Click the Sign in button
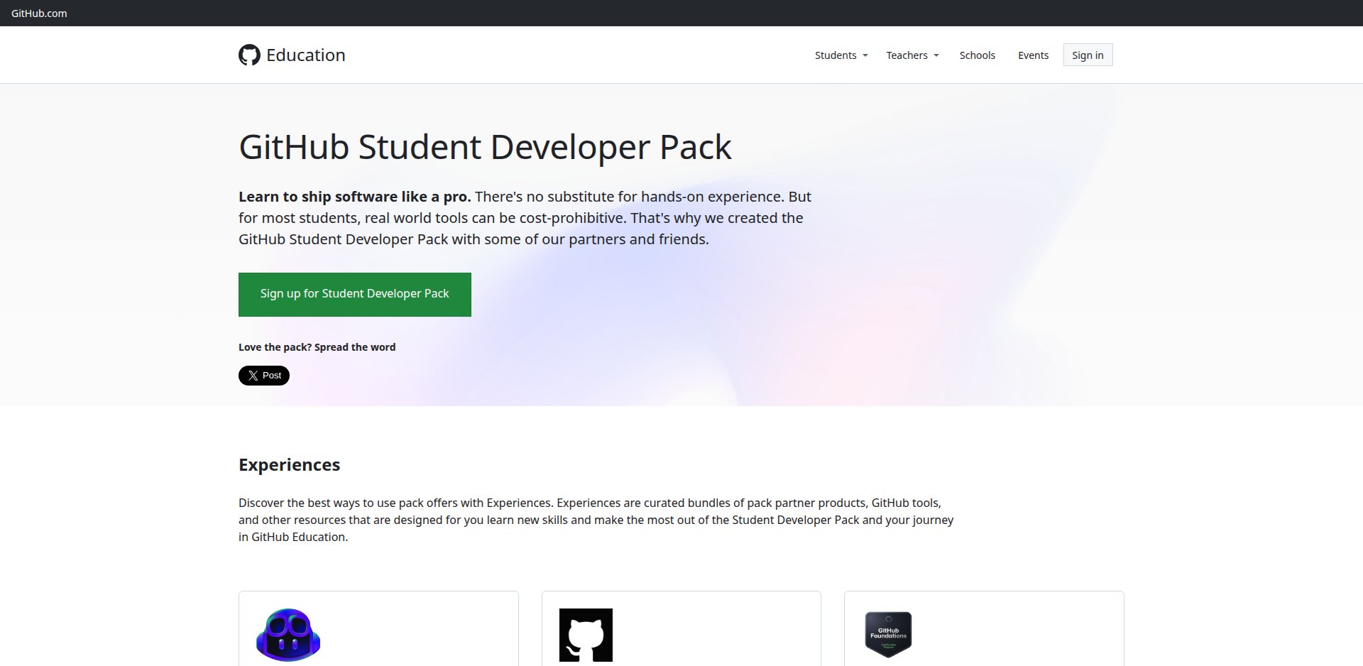Viewport: 1363px width, 666px height. point(1088,55)
